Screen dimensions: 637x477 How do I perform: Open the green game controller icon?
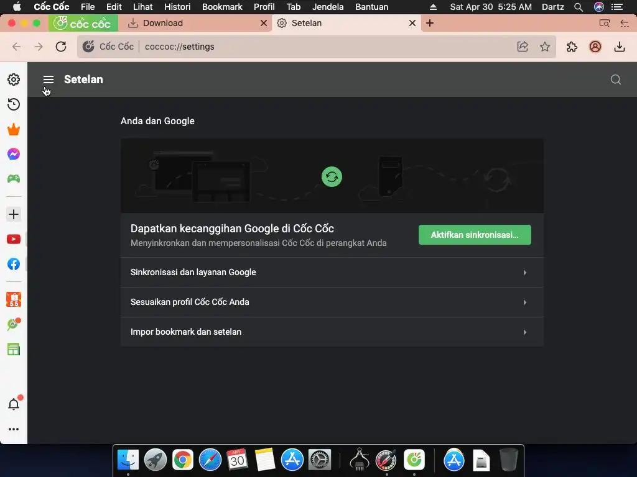pos(14,178)
